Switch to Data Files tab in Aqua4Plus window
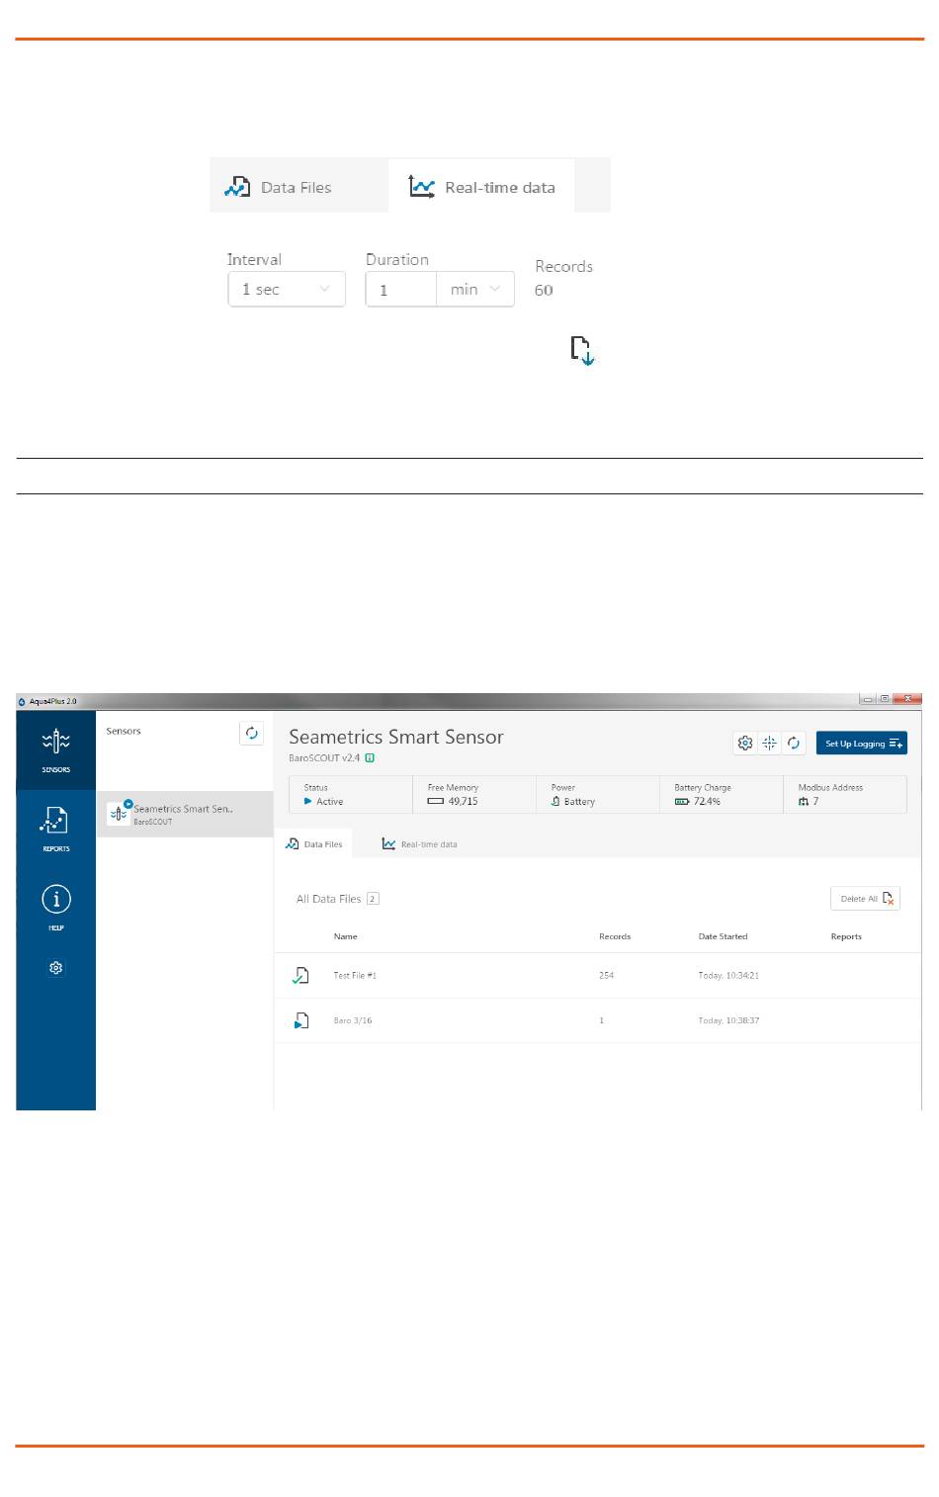Viewport: 939px width, 1497px height. (313, 844)
